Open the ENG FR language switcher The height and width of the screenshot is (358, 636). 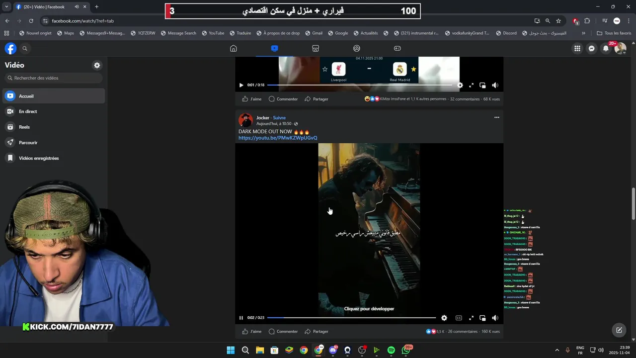[x=580, y=350]
